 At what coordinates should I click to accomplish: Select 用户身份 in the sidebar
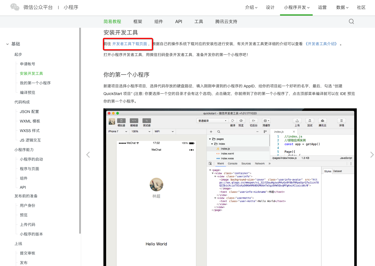point(27,206)
